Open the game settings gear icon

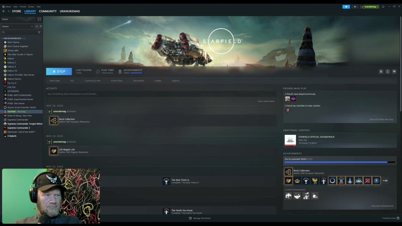[381, 72]
